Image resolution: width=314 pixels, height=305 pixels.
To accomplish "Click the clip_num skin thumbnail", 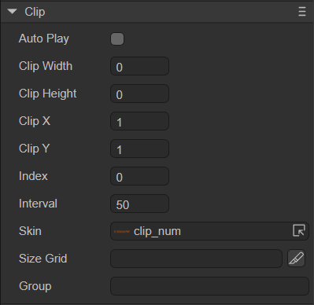I will click(x=122, y=231).
